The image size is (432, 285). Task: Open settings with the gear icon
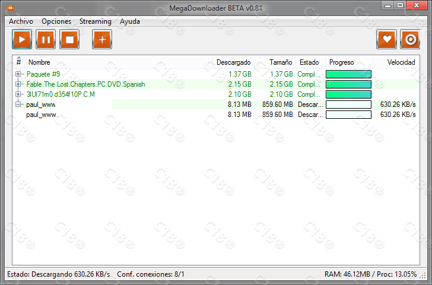pyautogui.click(x=410, y=40)
